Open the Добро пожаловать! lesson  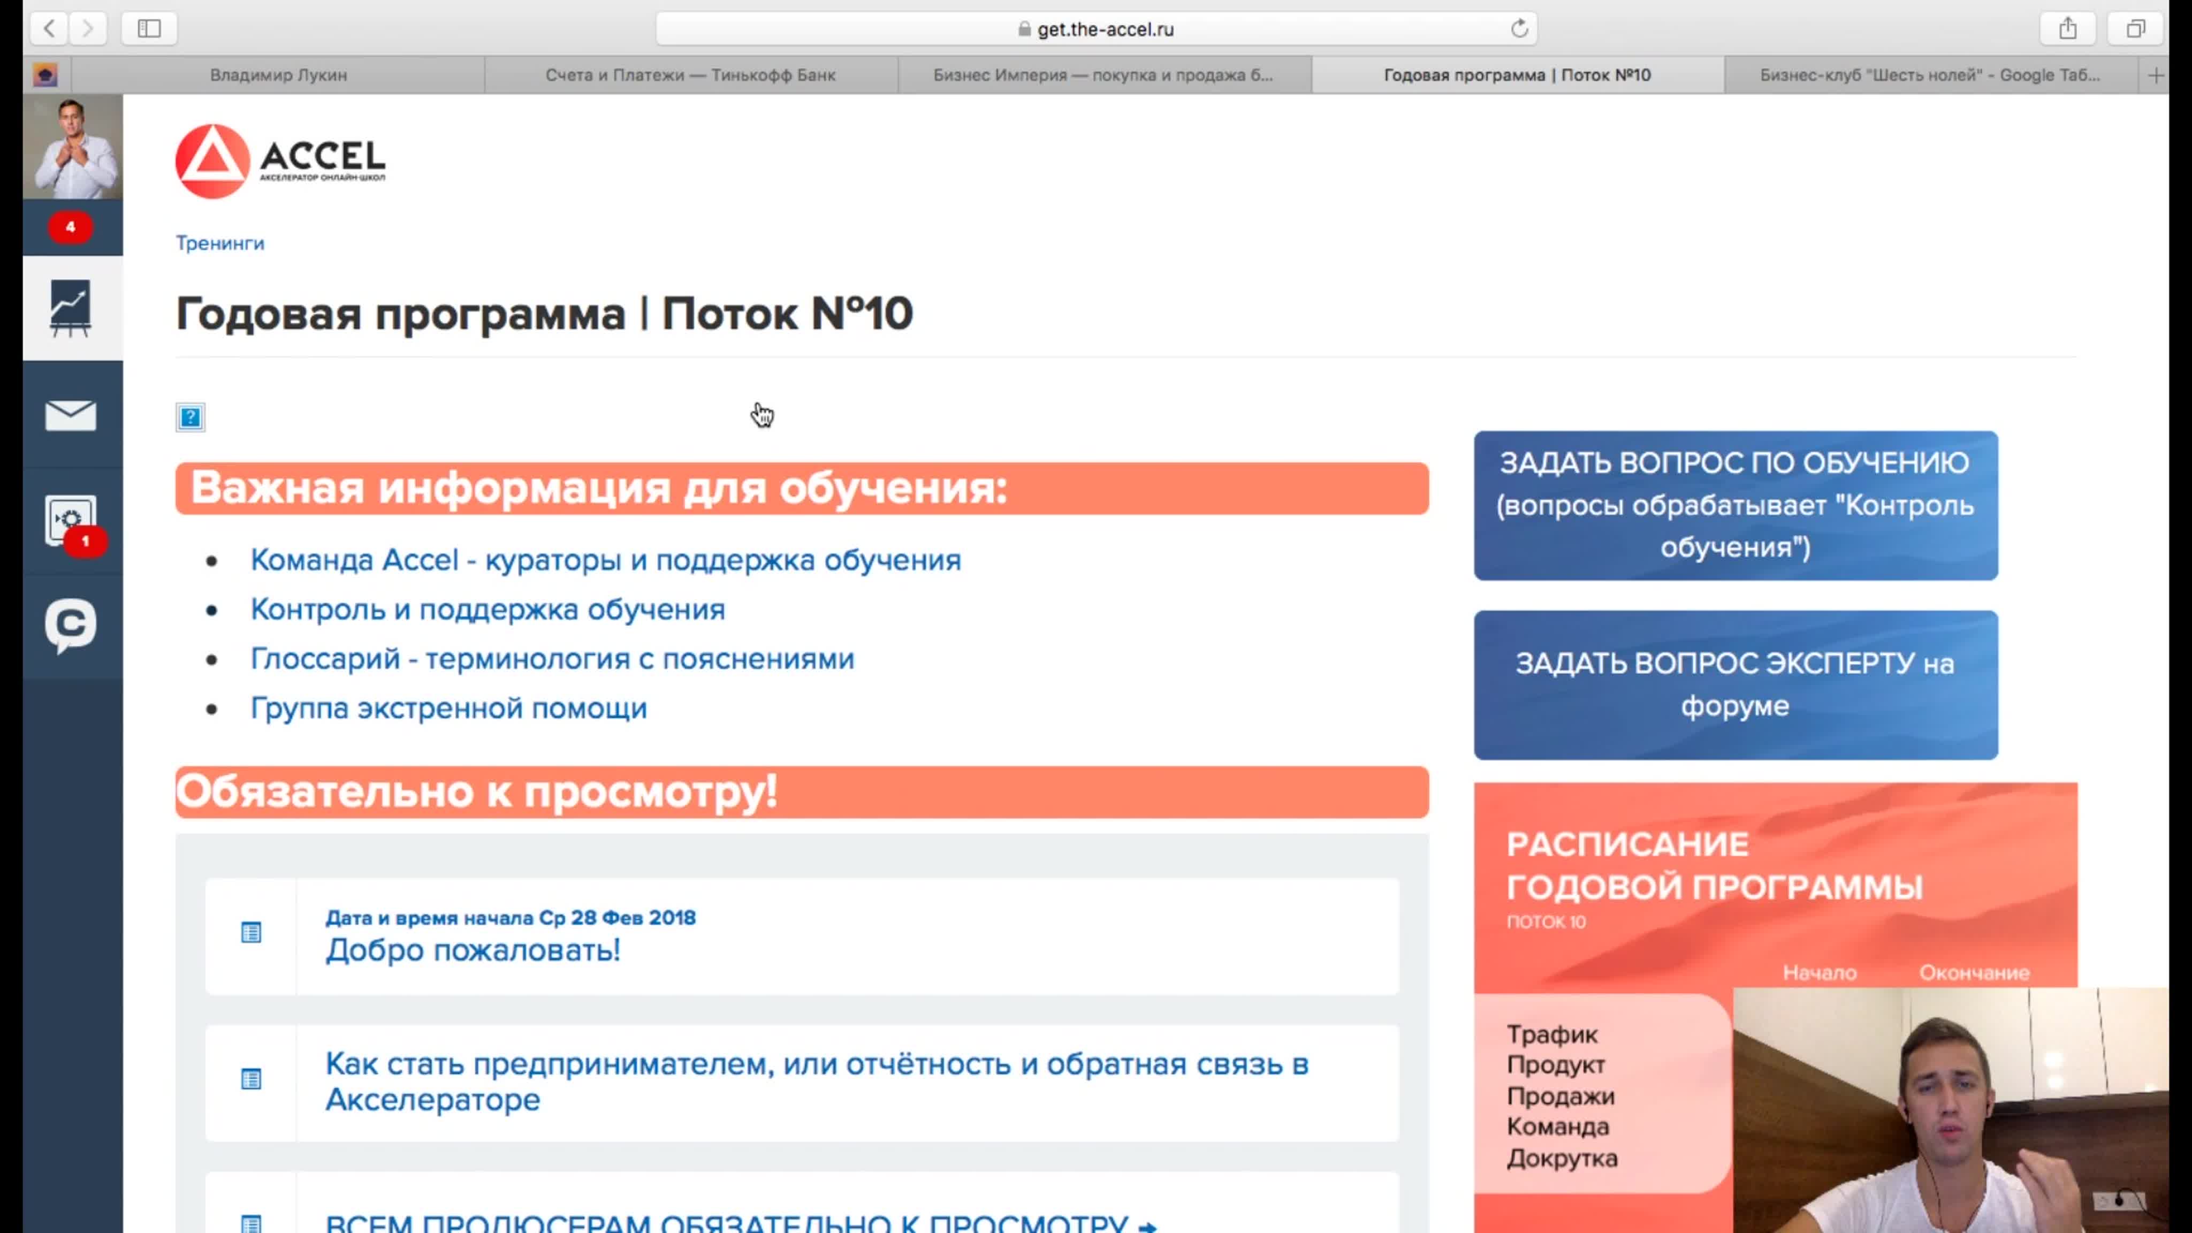coord(472,950)
